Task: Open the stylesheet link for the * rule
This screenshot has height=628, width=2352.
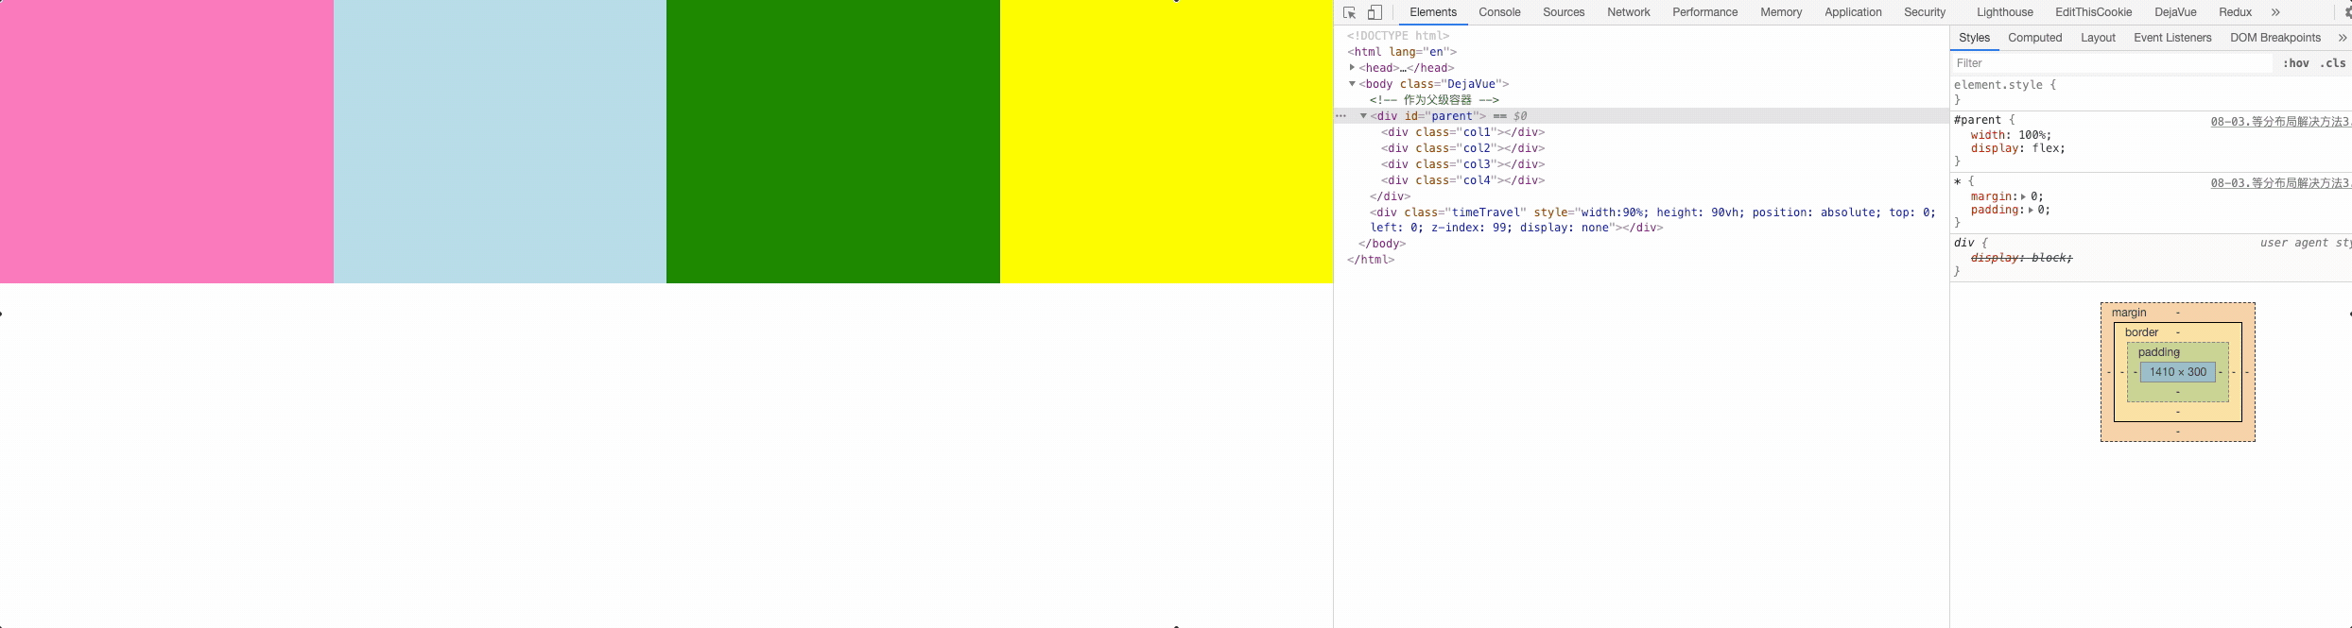Action: [x=2279, y=183]
